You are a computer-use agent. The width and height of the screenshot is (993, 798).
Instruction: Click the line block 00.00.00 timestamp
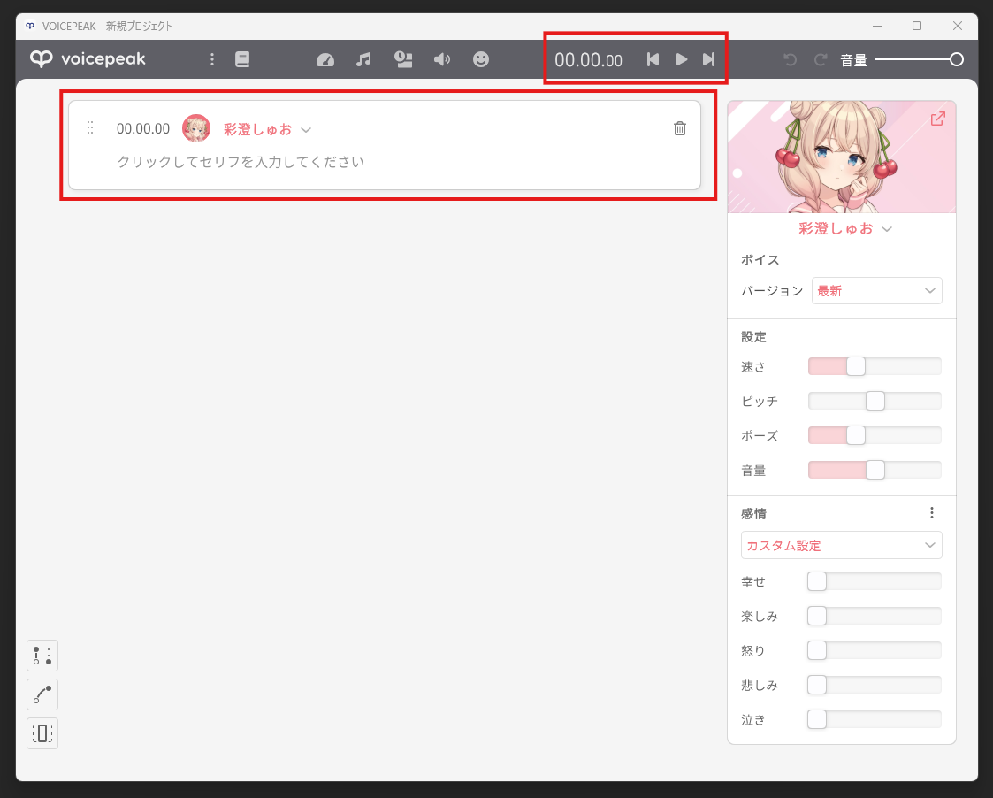pos(143,128)
